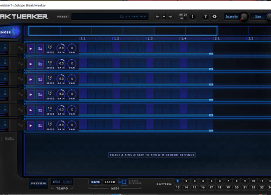The height and width of the screenshot is (195, 271).
Task: Switch to pattern 20
Action: pyautogui.click(x=236, y=187)
